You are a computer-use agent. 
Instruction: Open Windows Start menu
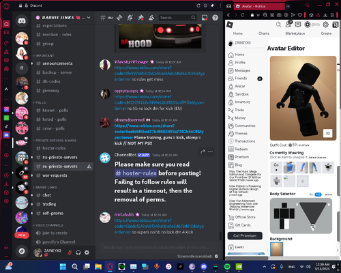tap(63, 267)
